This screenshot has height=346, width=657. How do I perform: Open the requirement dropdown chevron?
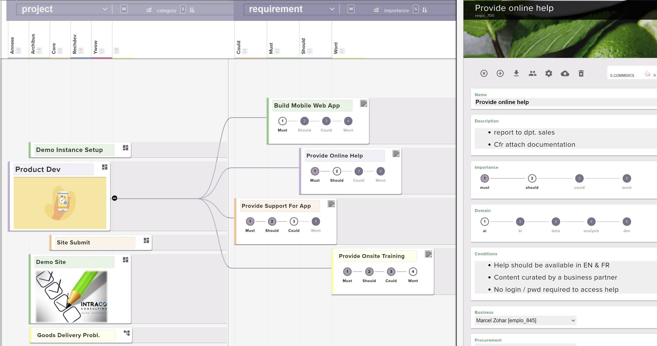332,9
